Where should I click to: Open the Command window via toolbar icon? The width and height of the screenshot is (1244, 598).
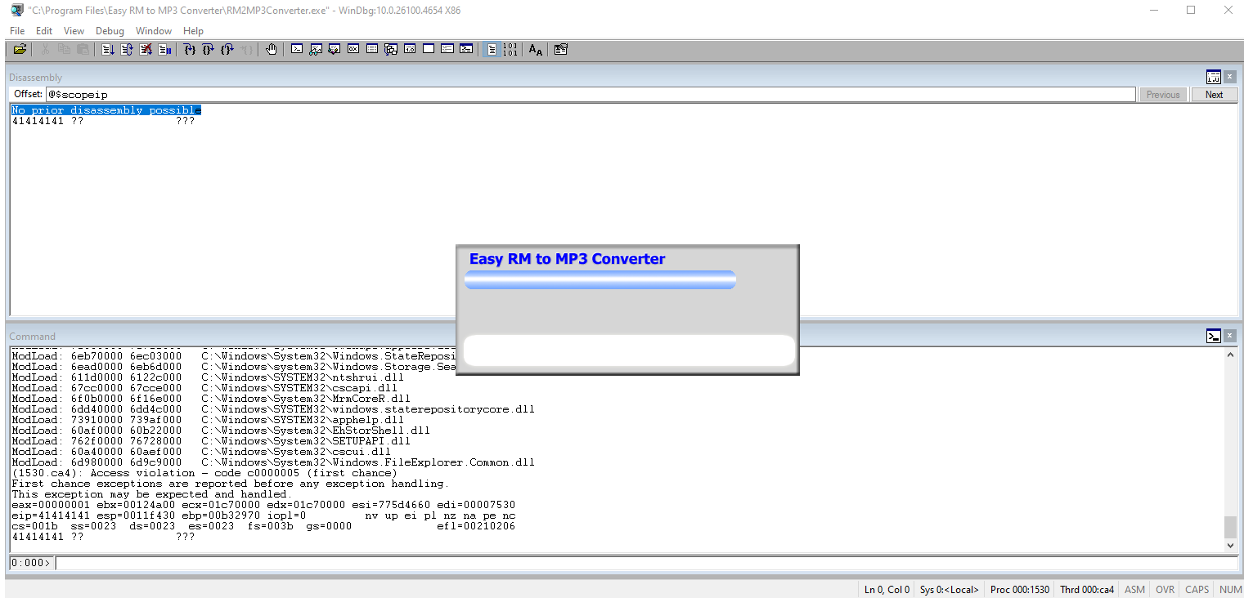click(297, 50)
